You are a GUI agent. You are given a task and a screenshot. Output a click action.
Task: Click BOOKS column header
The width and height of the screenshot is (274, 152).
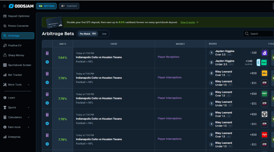[x=213, y=44]
